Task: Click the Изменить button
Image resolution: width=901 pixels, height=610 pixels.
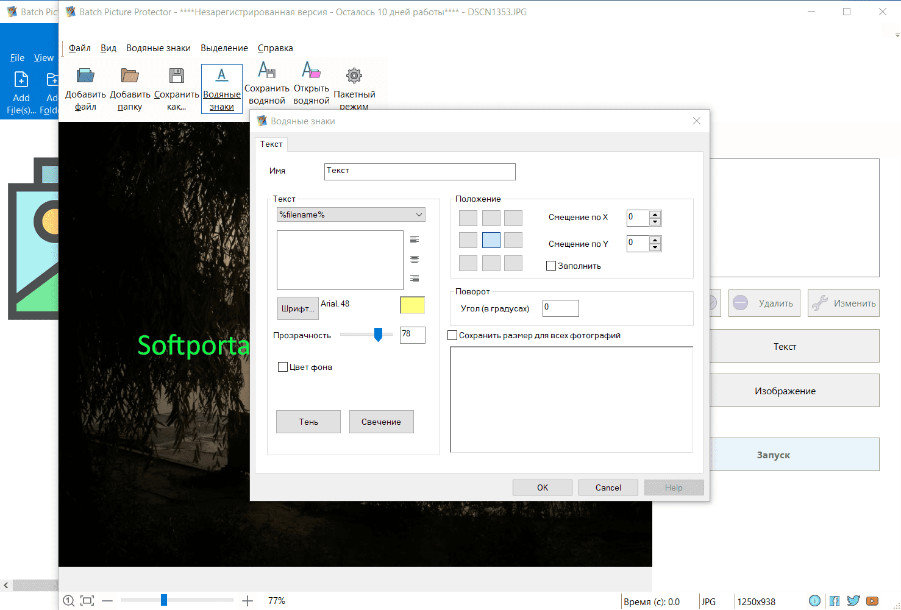Action: click(x=844, y=303)
